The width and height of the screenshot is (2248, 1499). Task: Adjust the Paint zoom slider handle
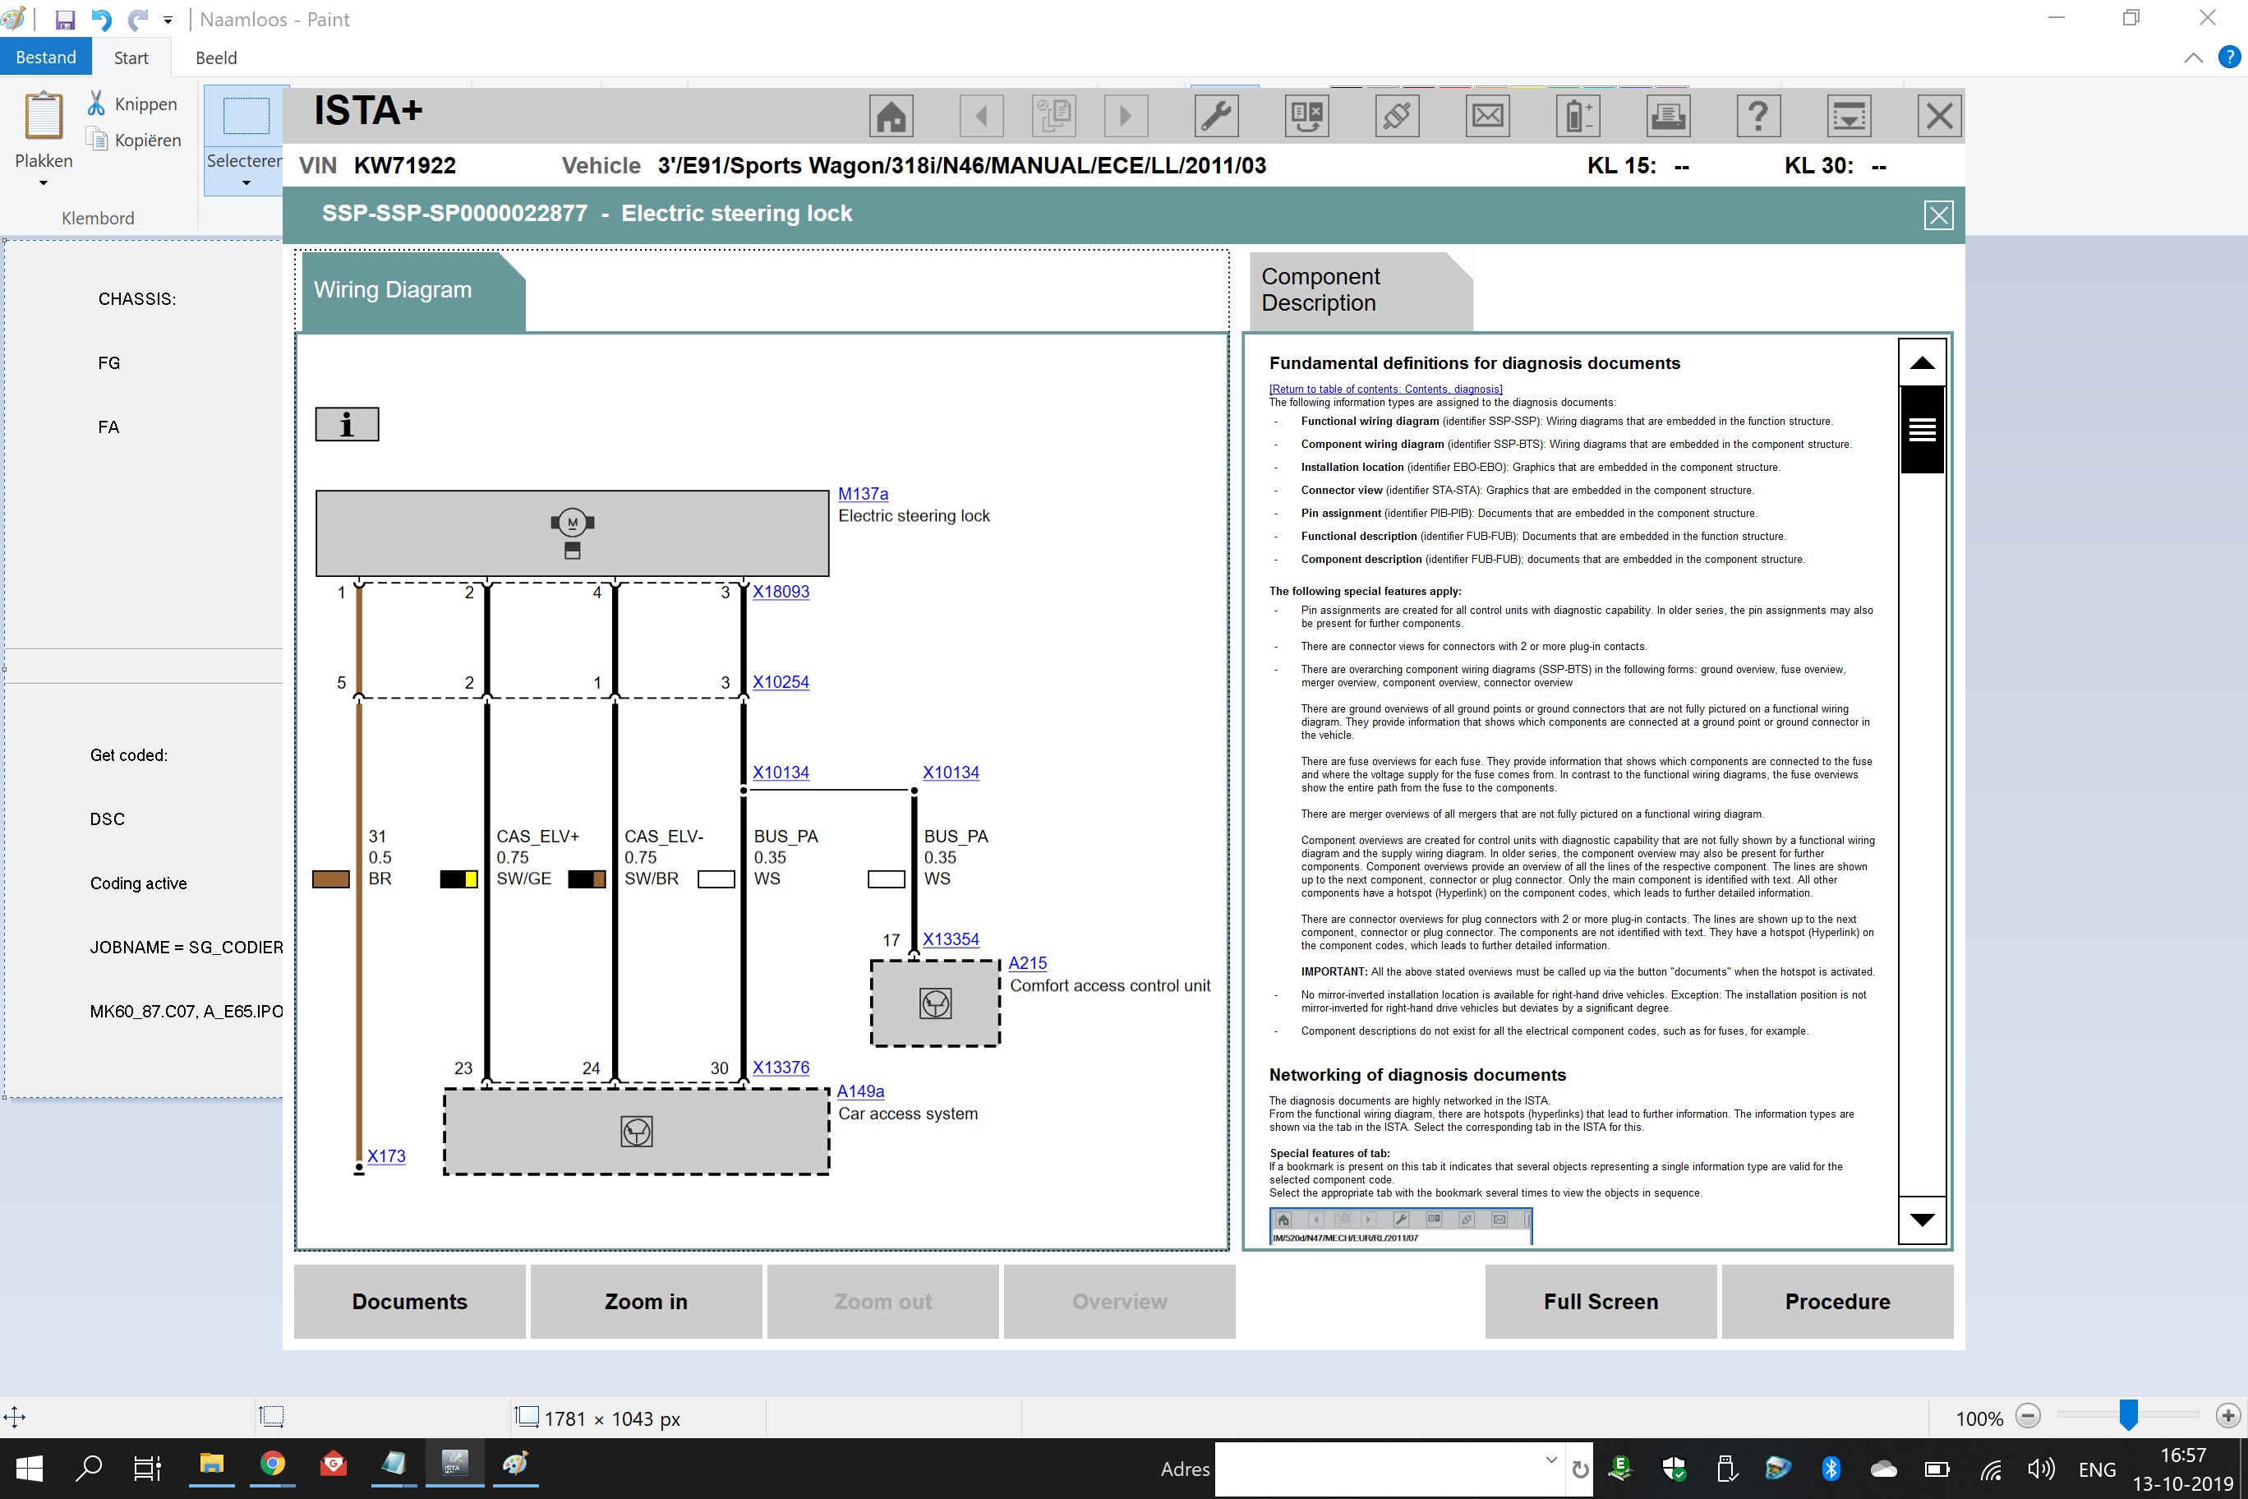(2127, 1416)
